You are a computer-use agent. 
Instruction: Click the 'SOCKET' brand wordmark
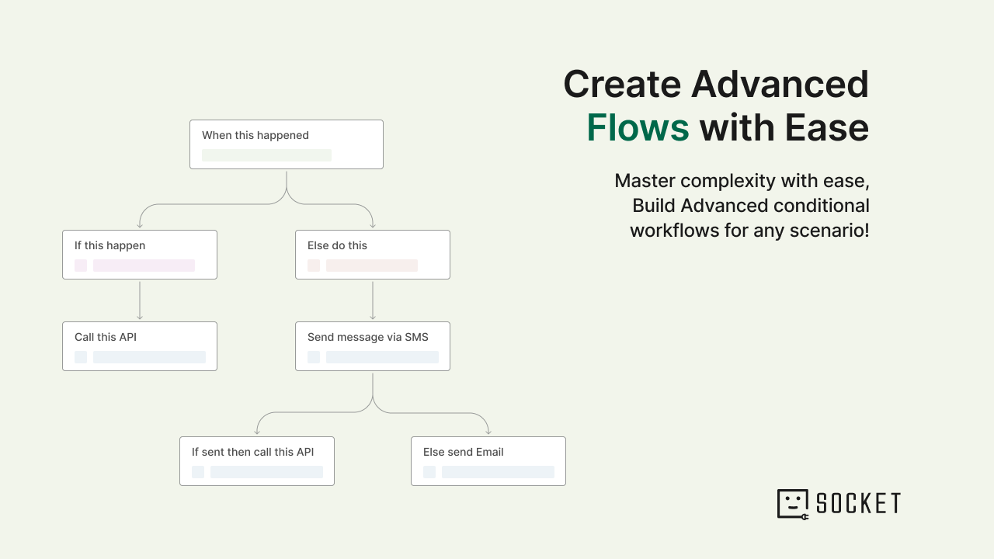[x=858, y=504]
